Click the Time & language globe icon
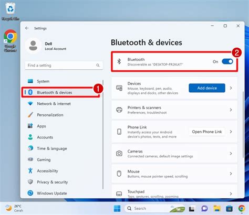Viewport: 249px width, 215px height. [x=30, y=148]
